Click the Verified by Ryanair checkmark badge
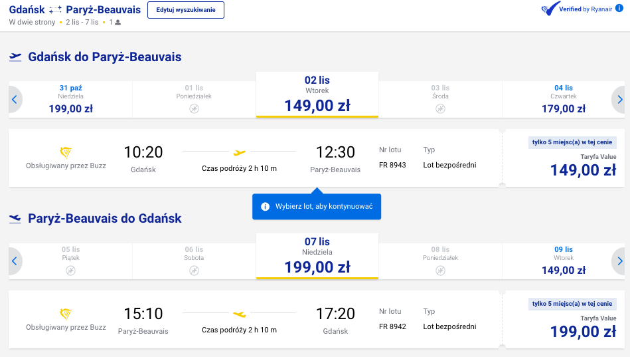 [550, 9]
